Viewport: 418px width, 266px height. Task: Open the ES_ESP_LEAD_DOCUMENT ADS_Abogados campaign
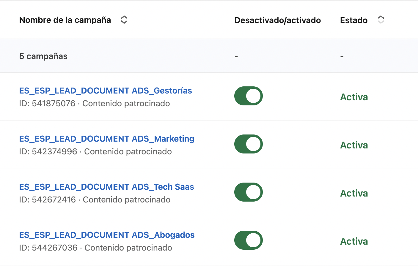click(106, 235)
